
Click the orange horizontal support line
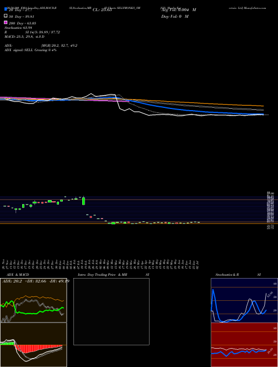click(139, 224)
